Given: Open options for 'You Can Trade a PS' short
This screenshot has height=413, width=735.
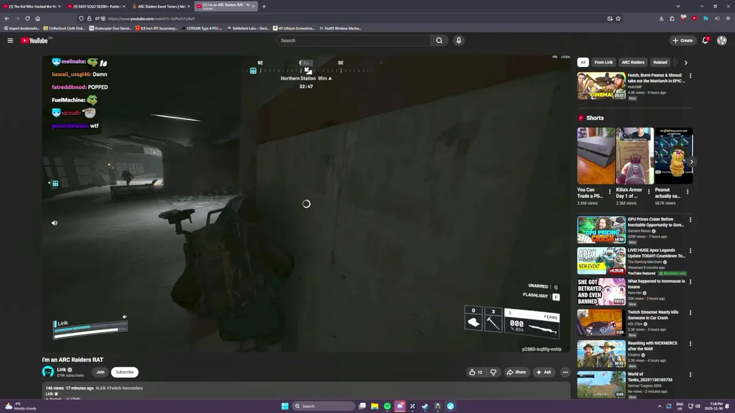Looking at the screenshot, I should click(610, 192).
